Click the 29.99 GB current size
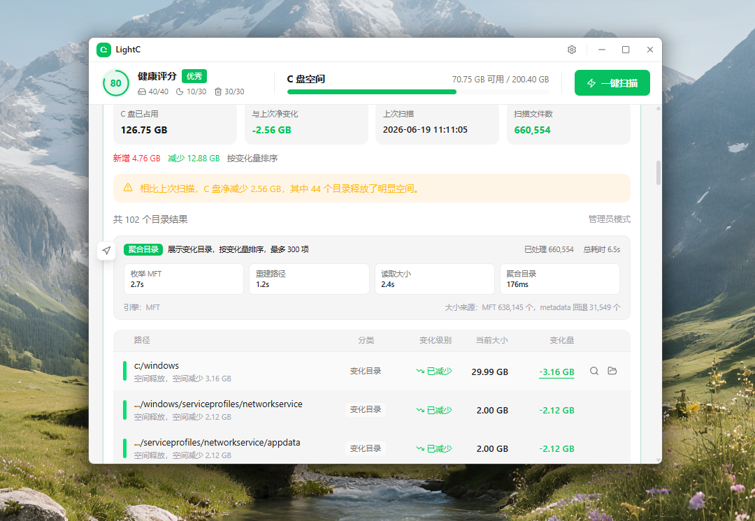This screenshot has width=755, height=521. pyautogui.click(x=489, y=372)
